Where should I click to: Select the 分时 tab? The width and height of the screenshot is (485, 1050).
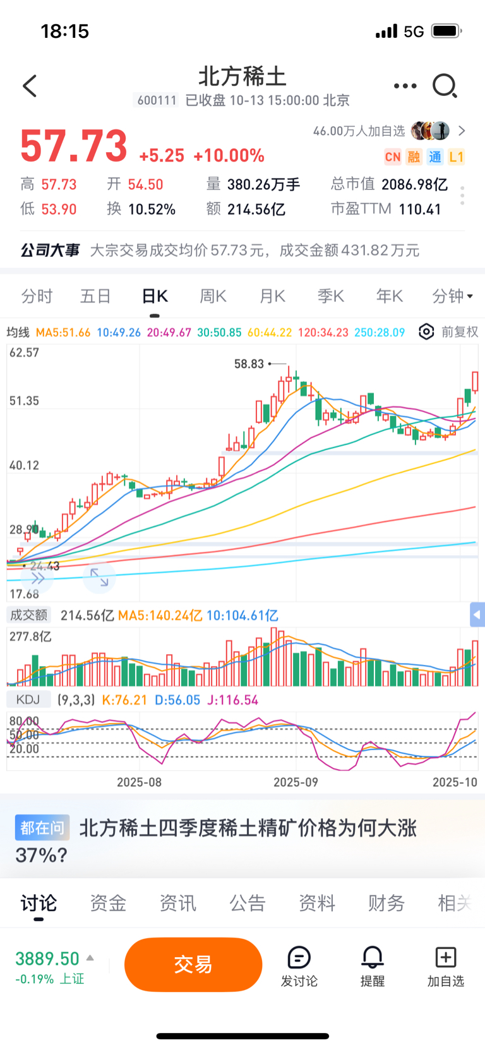click(x=37, y=296)
